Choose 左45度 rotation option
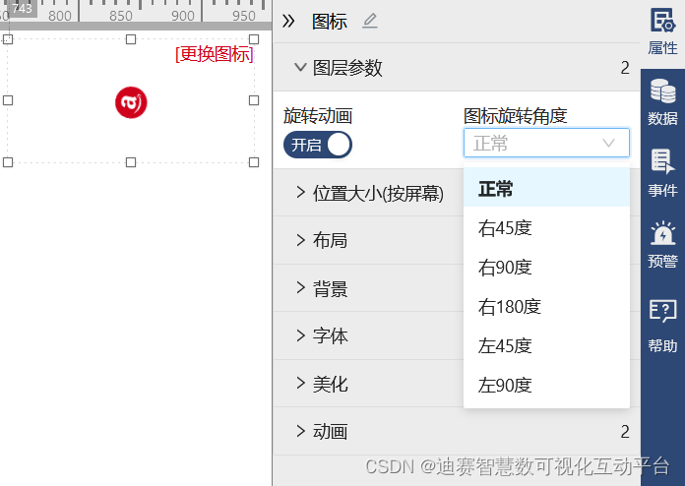Screen dimensions: 685x486 pos(546,346)
